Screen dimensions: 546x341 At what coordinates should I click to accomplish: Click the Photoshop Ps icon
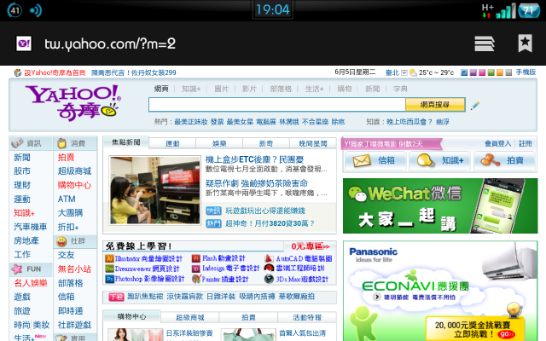[x=109, y=279]
